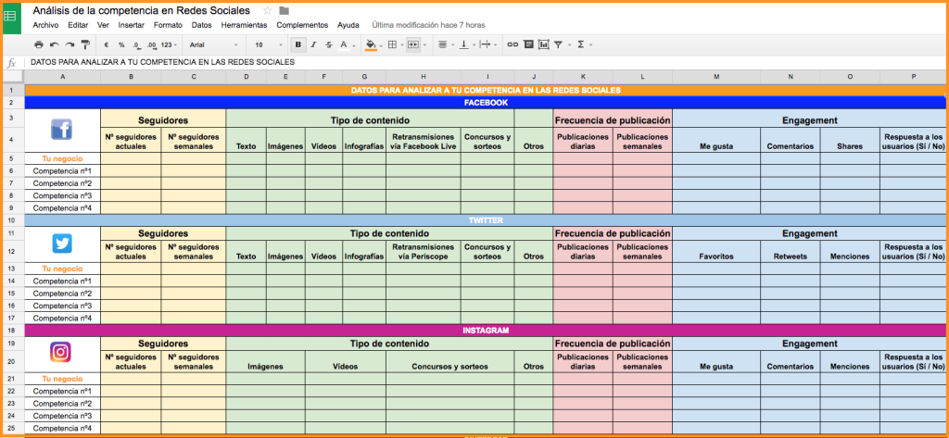Print the spreadsheet
This screenshot has height=438, width=949.
click(39, 44)
